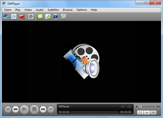Toggle the playlist with the lines button
The width and height of the screenshot is (163, 118).
[x=147, y=112]
